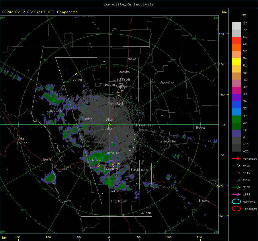Viewport: 258px width, 241px height.
Task: Click the Hanna city label
Action: tap(200, 128)
